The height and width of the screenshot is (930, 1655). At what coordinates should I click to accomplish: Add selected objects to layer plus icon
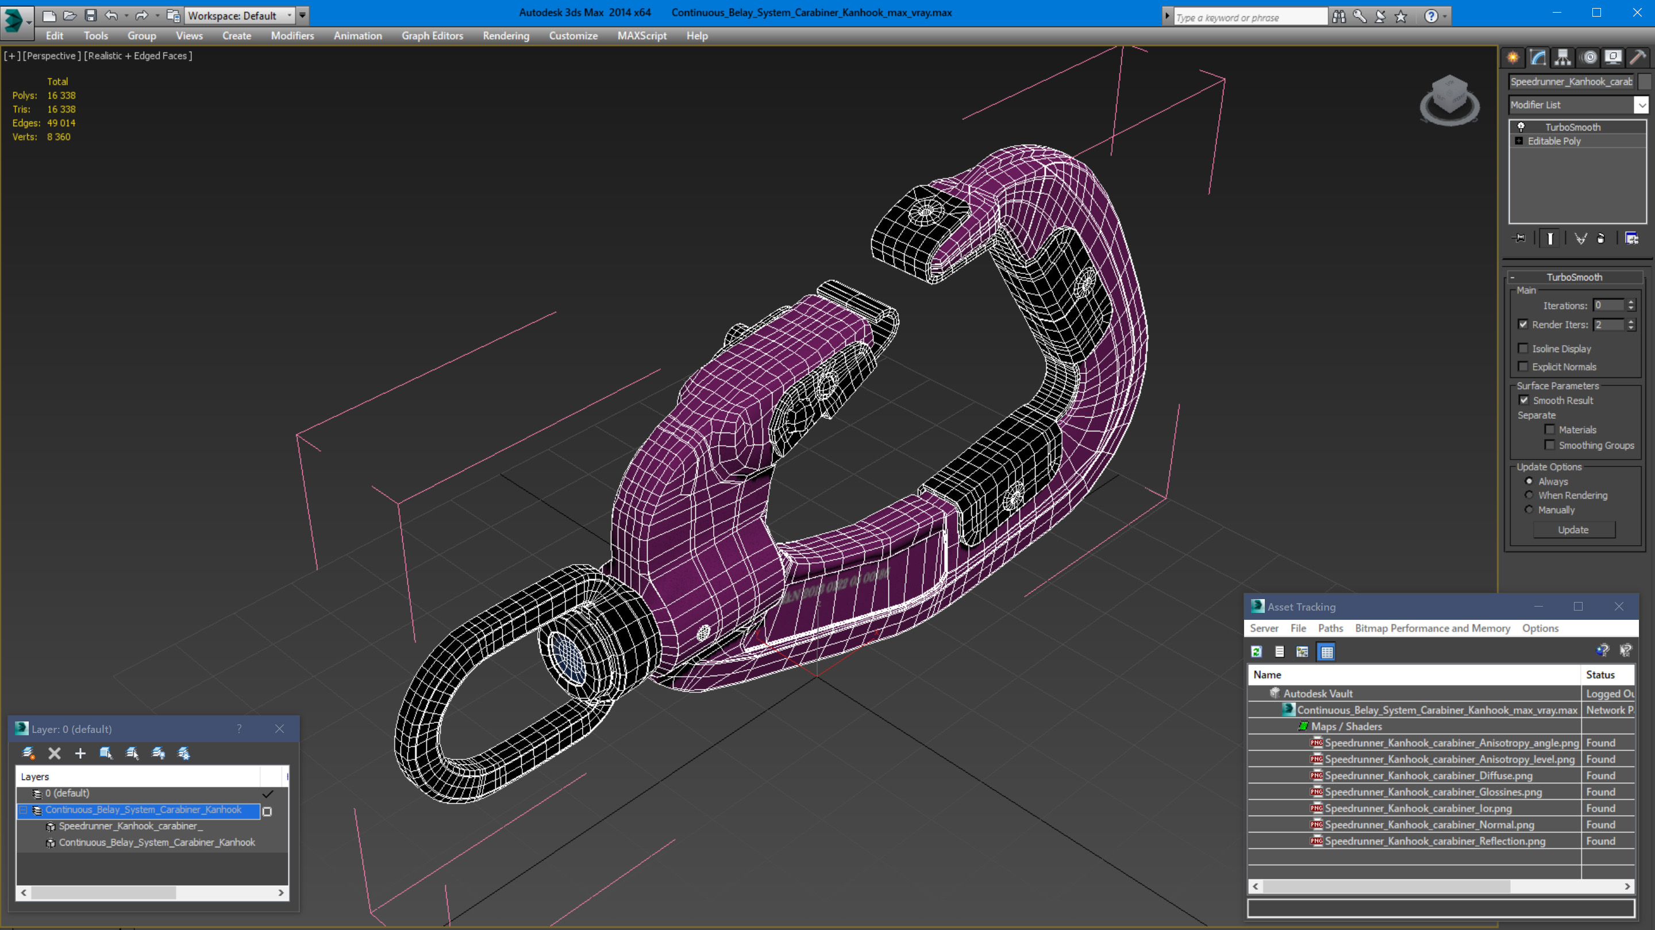click(x=80, y=754)
